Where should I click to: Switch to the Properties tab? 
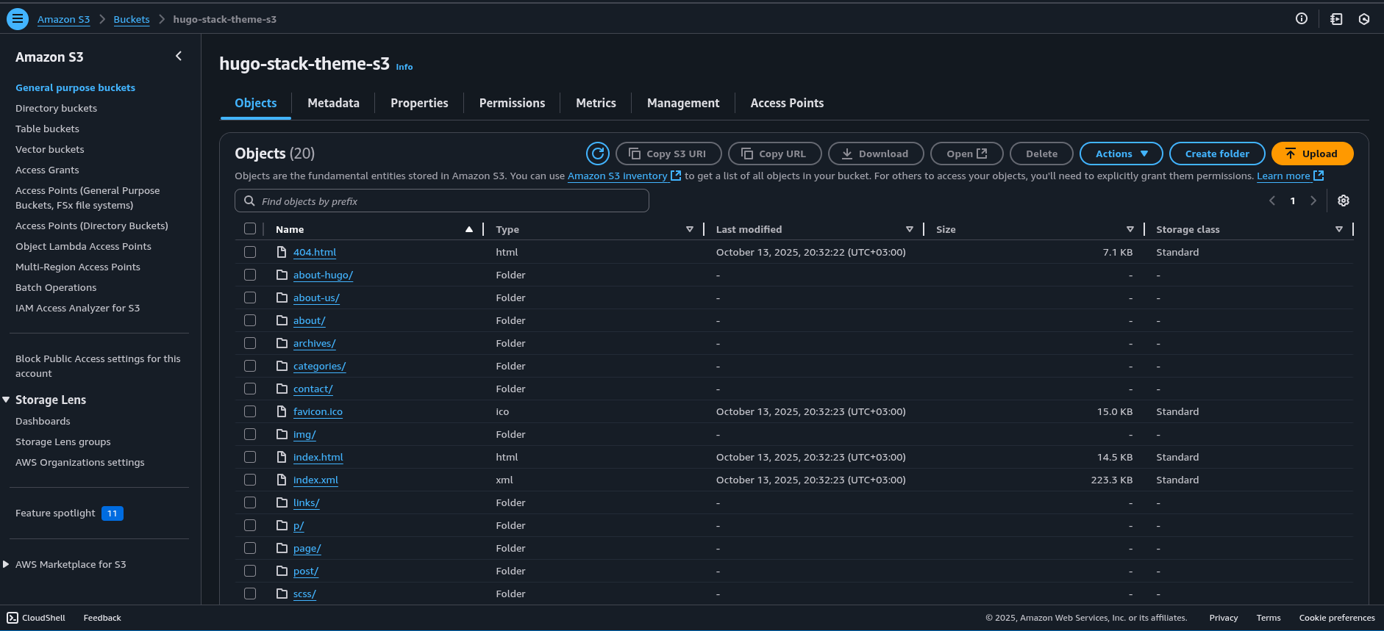point(419,103)
